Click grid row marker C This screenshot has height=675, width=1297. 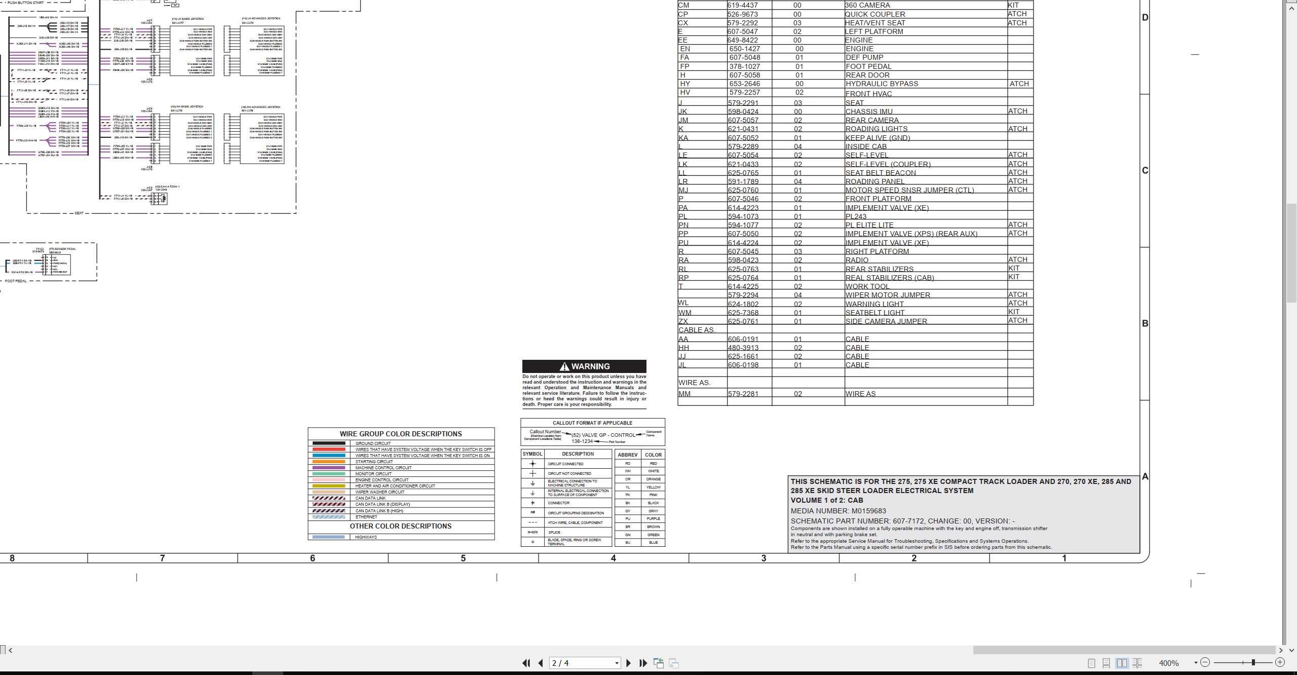[x=1145, y=170]
